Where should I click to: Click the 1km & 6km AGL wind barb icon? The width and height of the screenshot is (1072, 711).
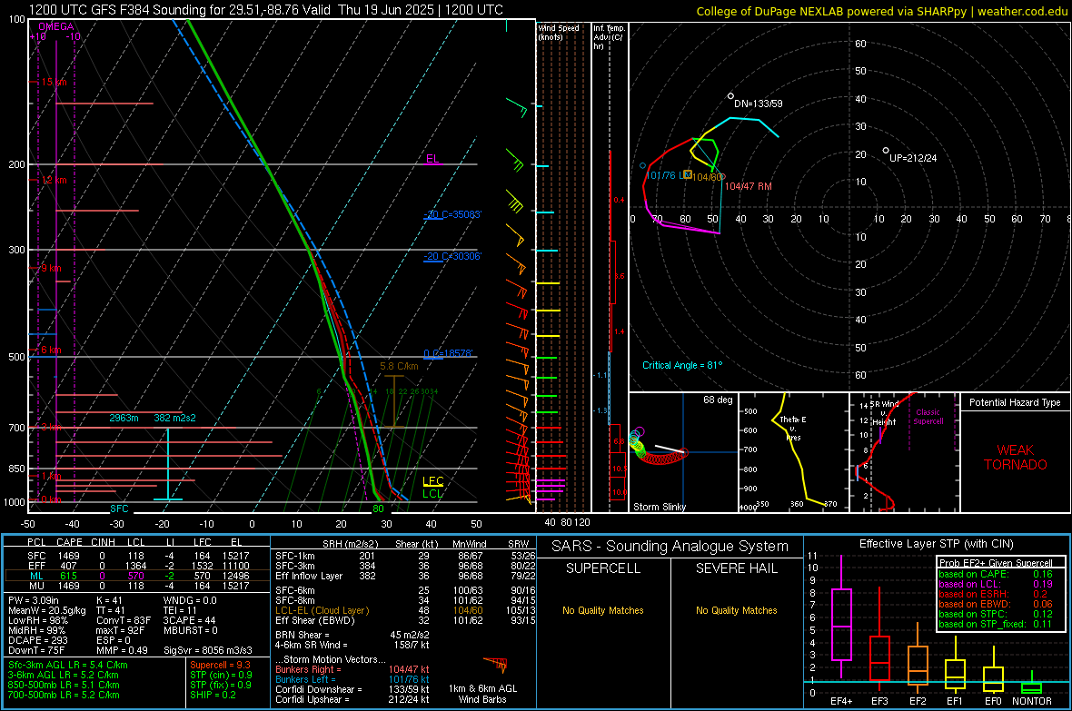pos(496,665)
